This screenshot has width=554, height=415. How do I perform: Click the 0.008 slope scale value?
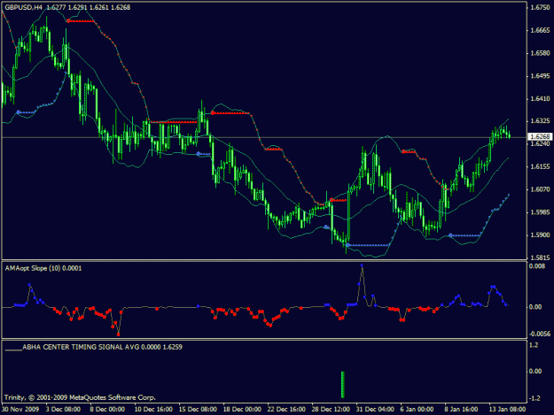tap(537, 265)
